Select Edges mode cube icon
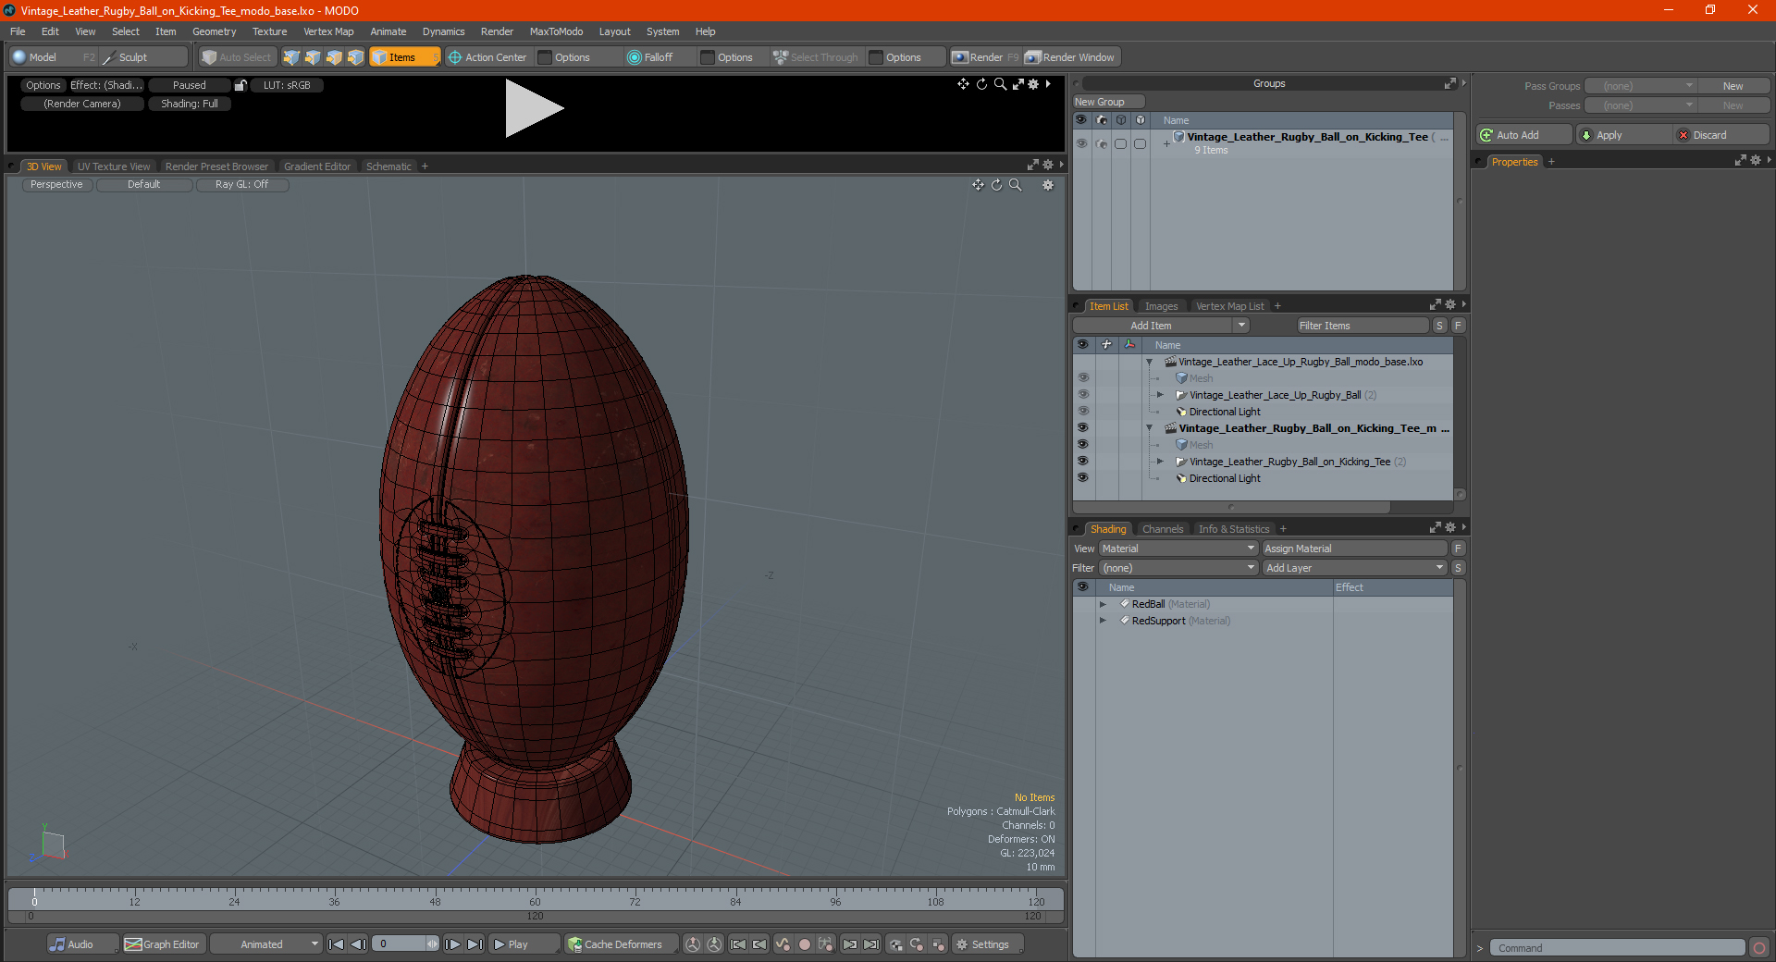This screenshot has width=1776, height=962. (313, 57)
